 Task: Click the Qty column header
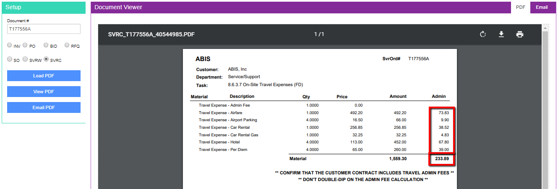click(306, 97)
